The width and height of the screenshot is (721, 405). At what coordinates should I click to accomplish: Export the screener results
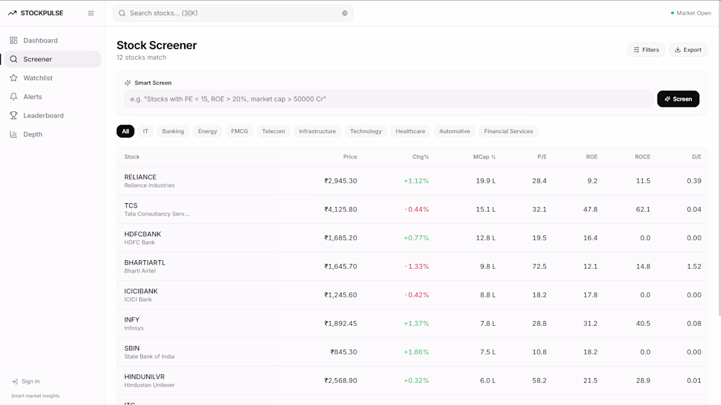[x=688, y=50]
